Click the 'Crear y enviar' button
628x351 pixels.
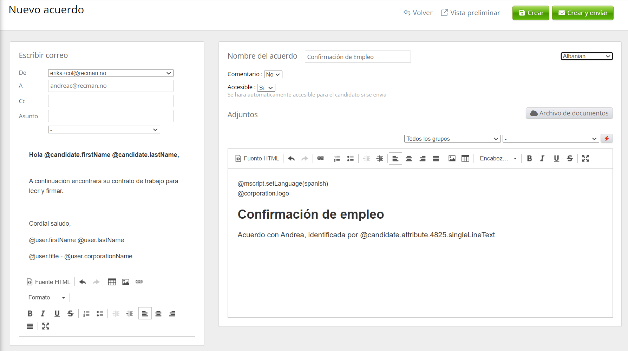click(583, 13)
